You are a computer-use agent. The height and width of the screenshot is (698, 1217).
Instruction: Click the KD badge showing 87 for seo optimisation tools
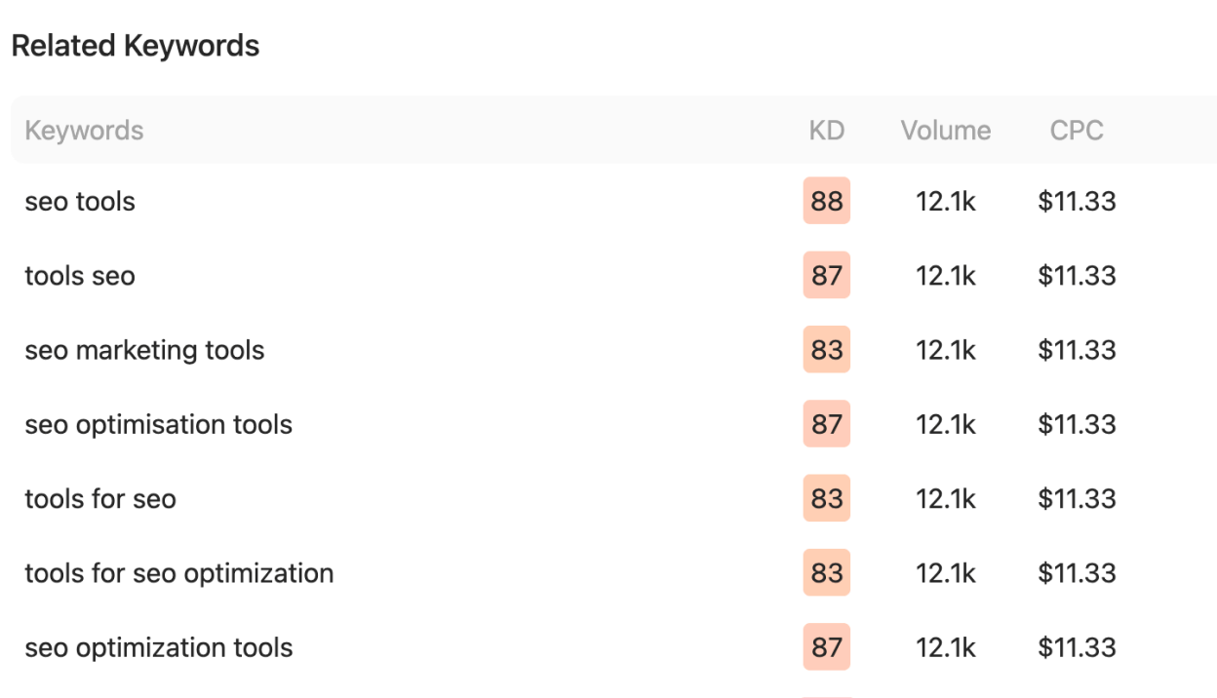[x=826, y=424]
